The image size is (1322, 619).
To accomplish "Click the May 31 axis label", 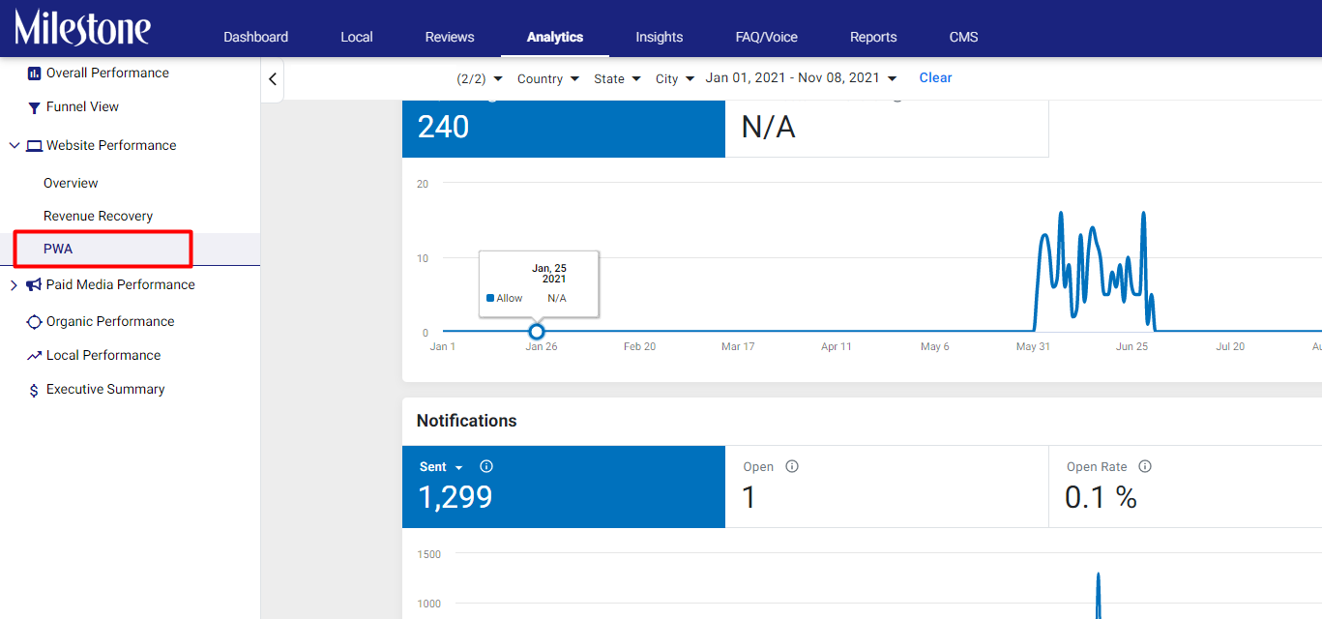I will [1033, 346].
